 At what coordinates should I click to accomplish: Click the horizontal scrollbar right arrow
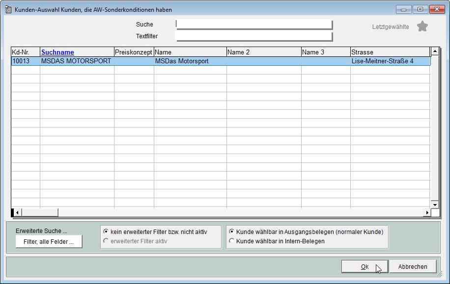(427, 213)
